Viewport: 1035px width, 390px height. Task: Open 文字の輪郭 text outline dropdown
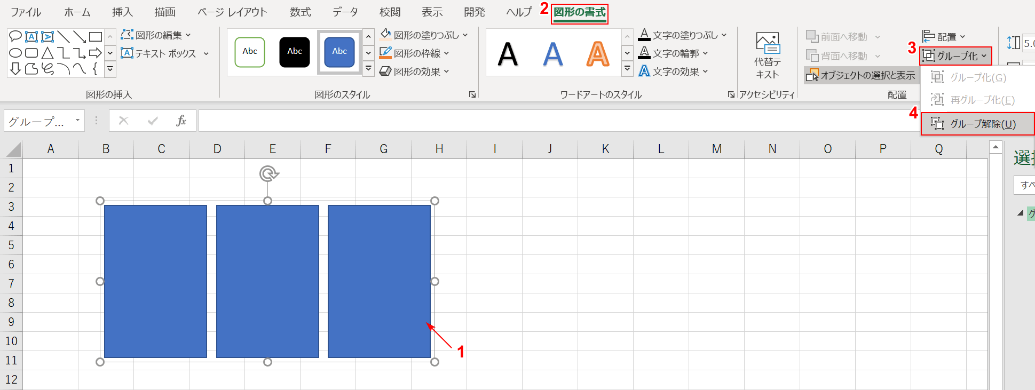673,53
